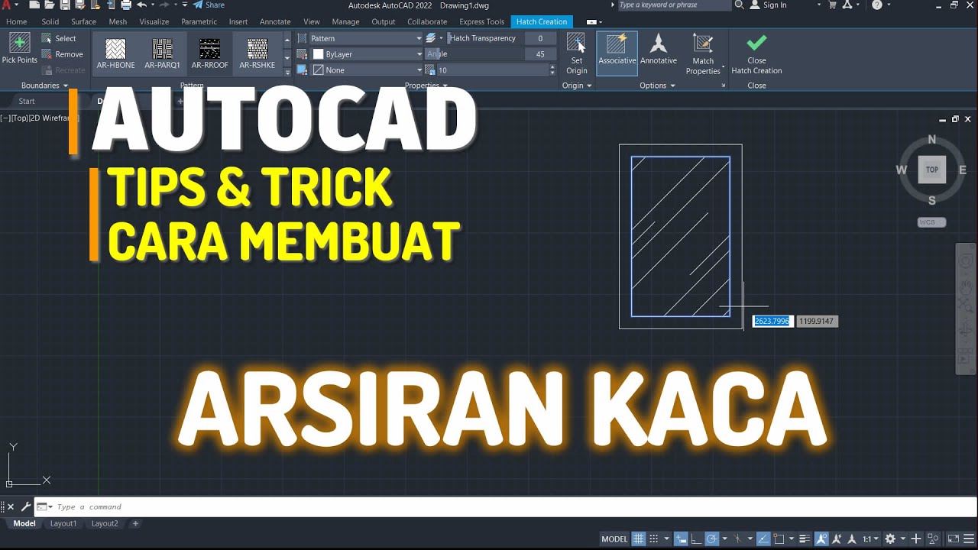This screenshot has height=550, width=978.
Task: Adjust the hatch Angle slider
Action: pos(474,54)
